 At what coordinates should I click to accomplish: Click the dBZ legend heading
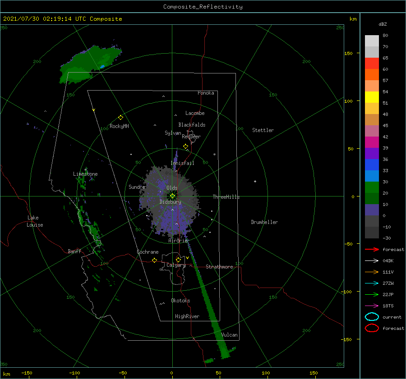pyautogui.click(x=383, y=24)
